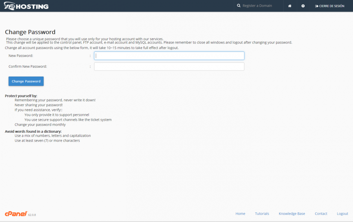Open the Tutorials footer link
Viewport: 353px width, 222px height.
(262, 214)
